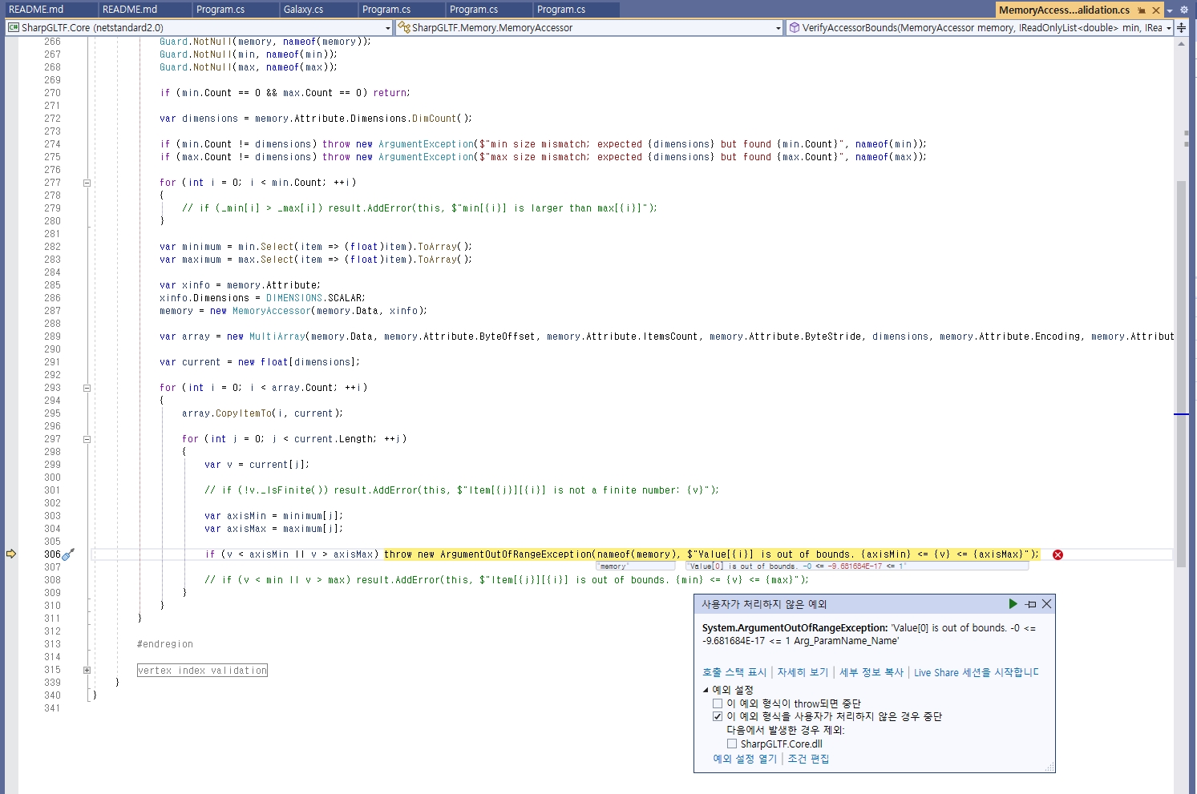Expand the collapsed region at line 315
1197x794 pixels.
tap(87, 670)
